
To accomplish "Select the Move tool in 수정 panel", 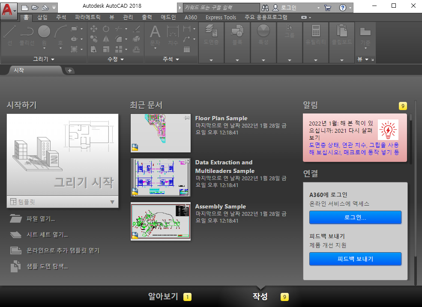I will click(94, 29).
